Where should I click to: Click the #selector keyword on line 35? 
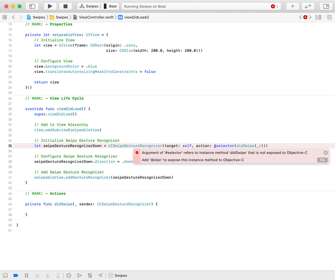point(224,146)
